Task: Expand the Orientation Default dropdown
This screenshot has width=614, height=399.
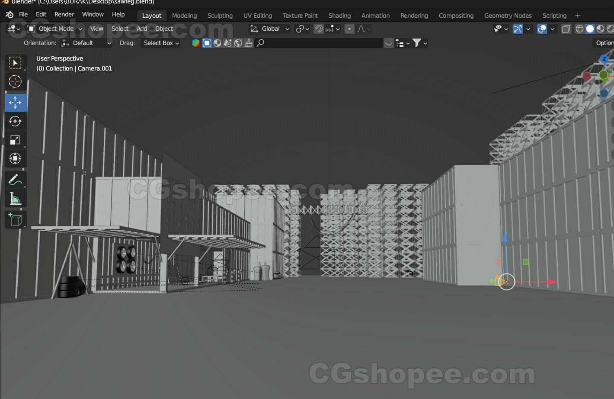Action: click(86, 43)
